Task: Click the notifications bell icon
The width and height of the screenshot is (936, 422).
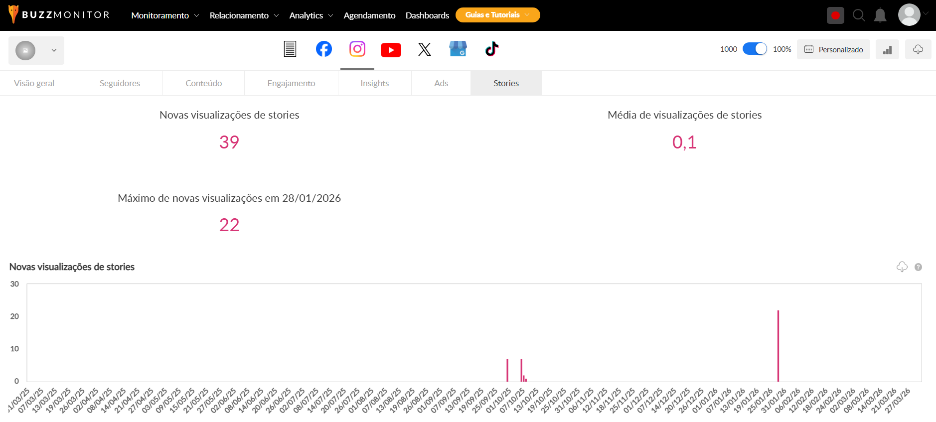Action: [x=880, y=15]
